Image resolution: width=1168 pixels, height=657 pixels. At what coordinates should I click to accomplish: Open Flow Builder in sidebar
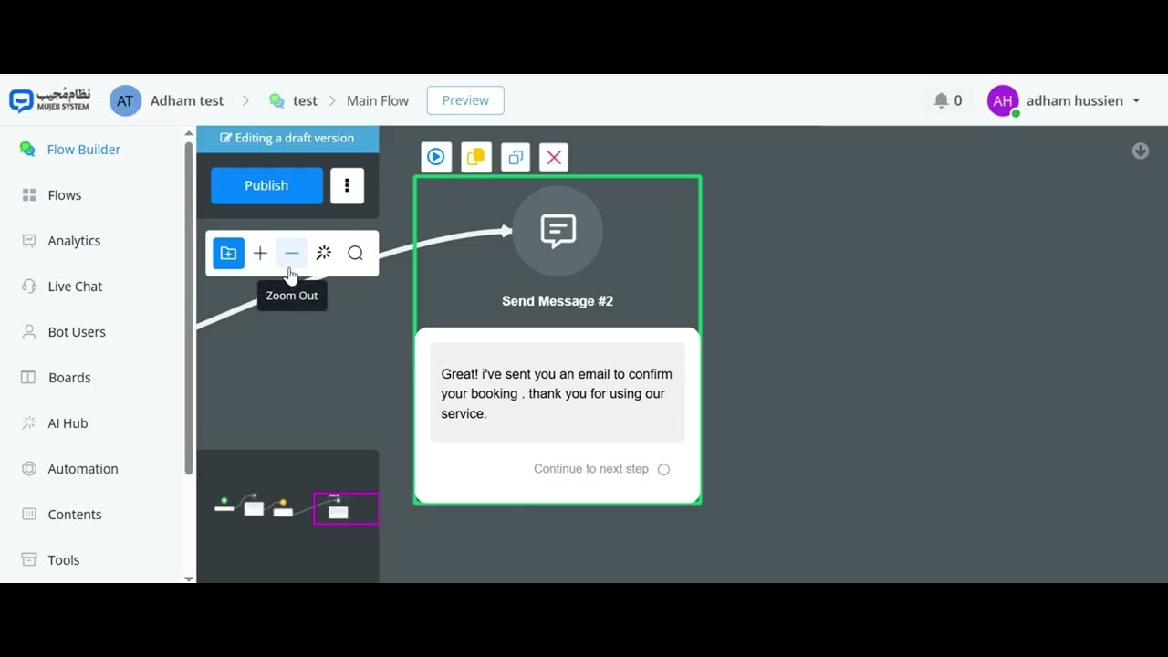tap(84, 150)
